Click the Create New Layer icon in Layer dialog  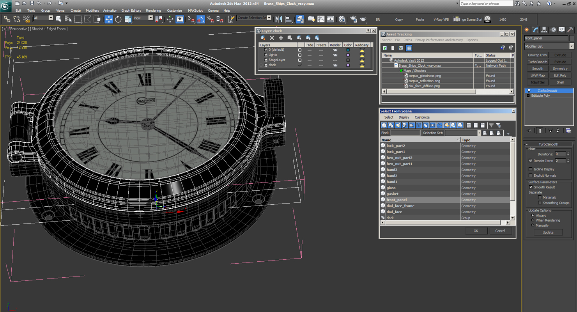tap(263, 38)
